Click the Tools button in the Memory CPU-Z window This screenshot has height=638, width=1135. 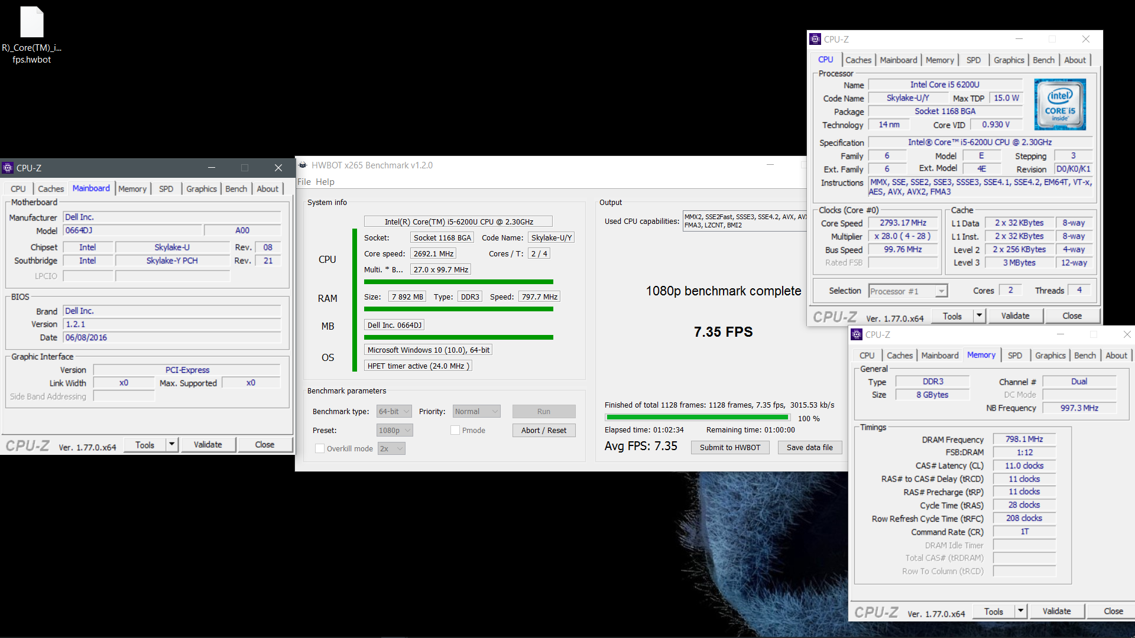(x=994, y=611)
